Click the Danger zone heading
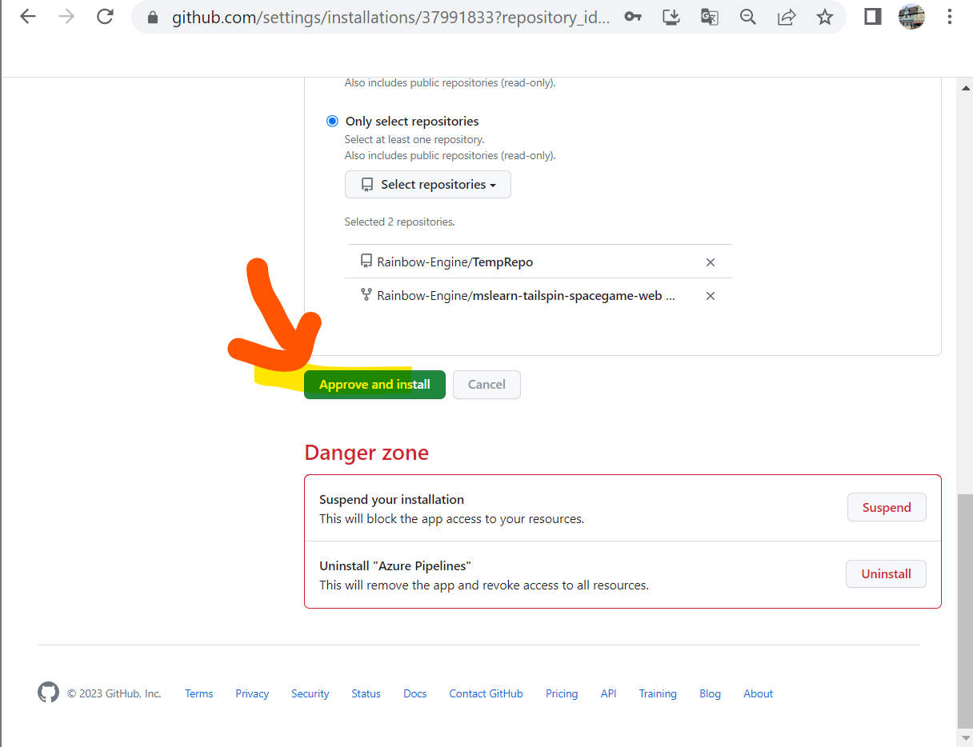Image resolution: width=973 pixels, height=747 pixels. point(366,453)
